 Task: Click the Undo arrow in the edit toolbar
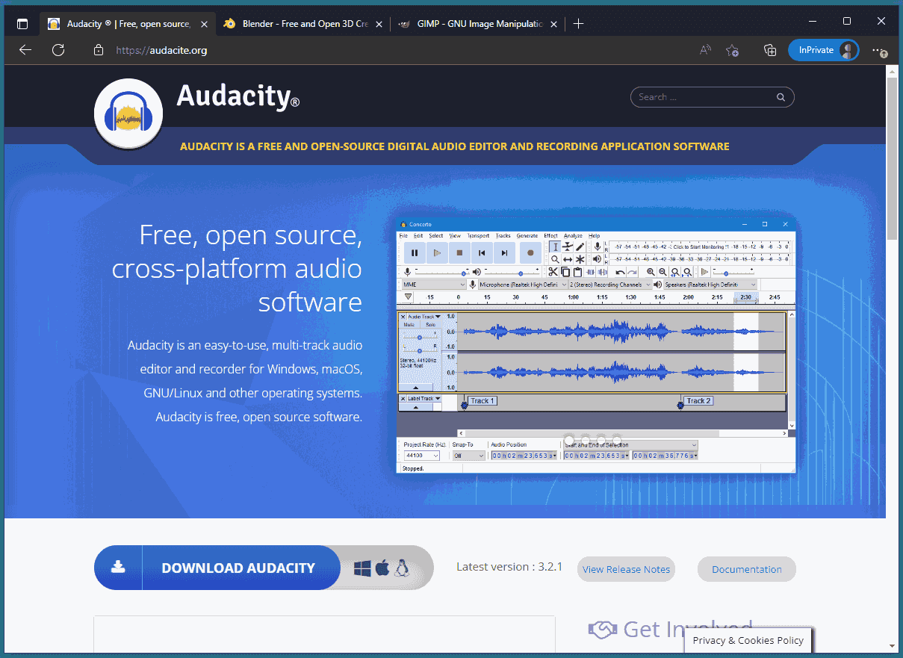(x=619, y=271)
